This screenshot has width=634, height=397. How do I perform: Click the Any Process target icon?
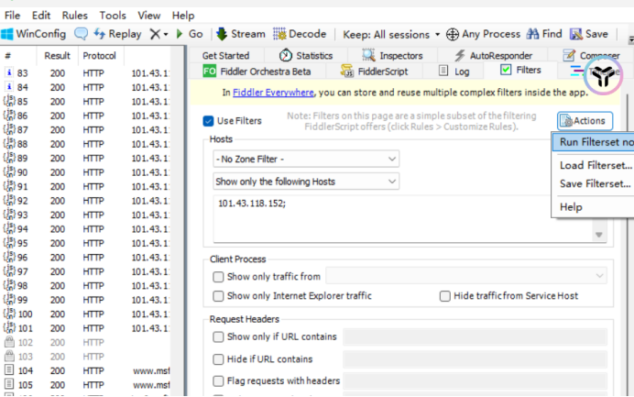coord(453,35)
